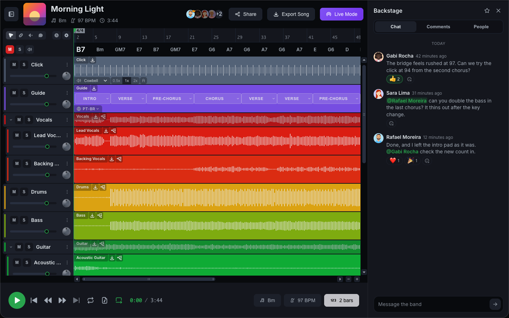Click the Export Song button
Image resolution: width=509 pixels, height=318 pixels.
[291, 14]
